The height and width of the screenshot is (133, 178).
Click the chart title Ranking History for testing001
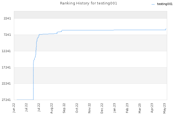click(88, 3)
